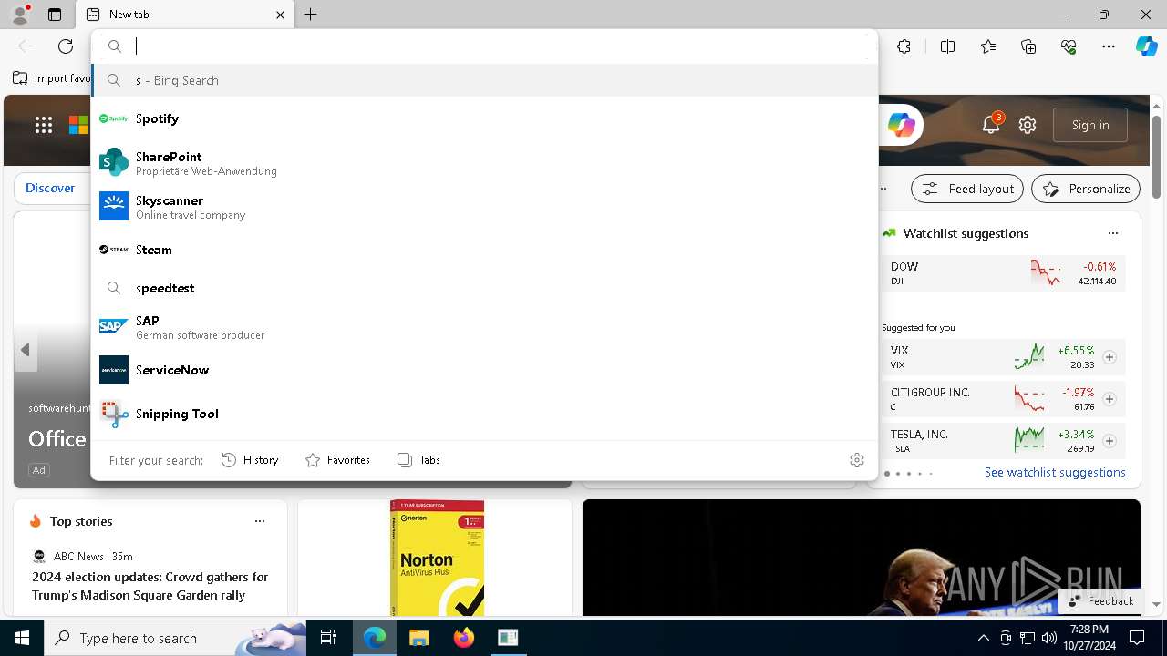Image resolution: width=1167 pixels, height=656 pixels.
Task: Filter search by Tabs
Action: (418, 460)
